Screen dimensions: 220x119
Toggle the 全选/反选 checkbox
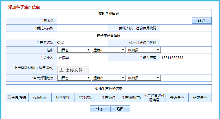click(x=9, y=97)
